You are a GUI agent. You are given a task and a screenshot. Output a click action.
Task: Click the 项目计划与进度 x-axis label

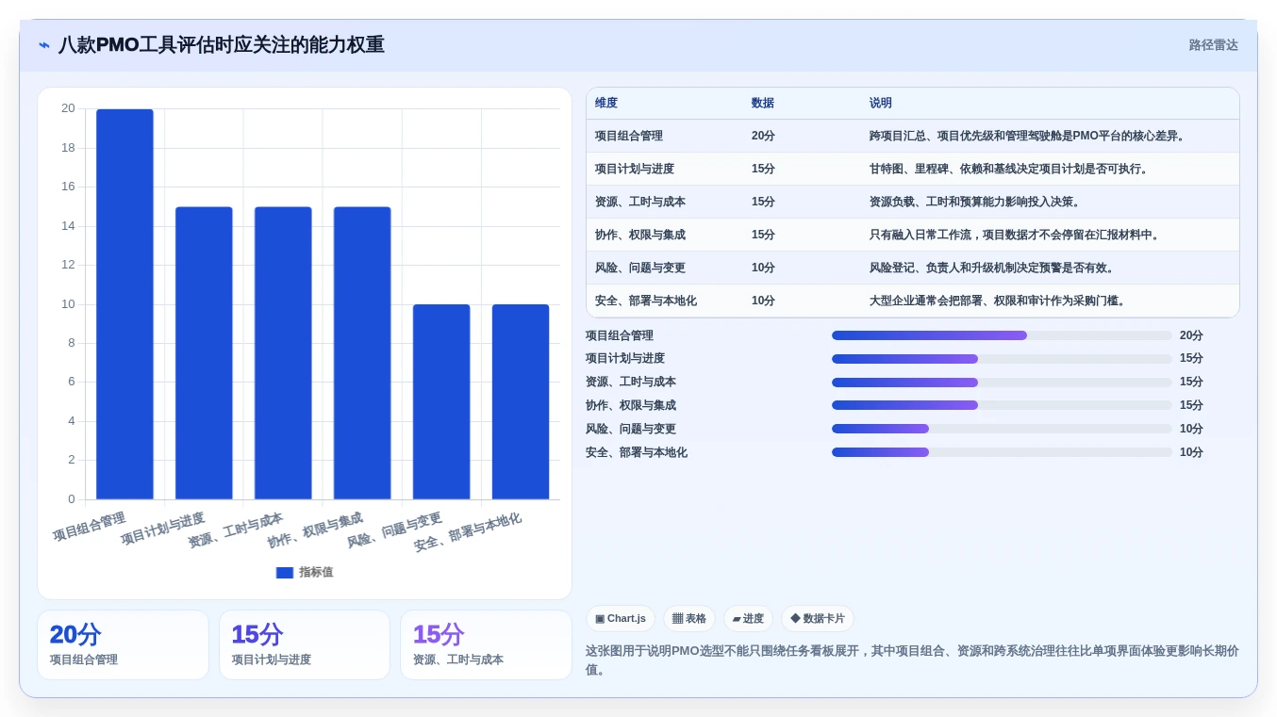tap(163, 530)
